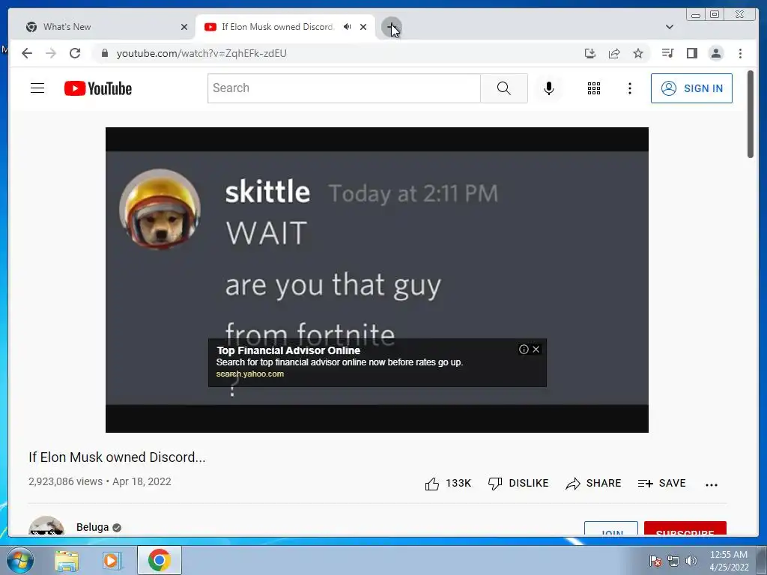This screenshot has width=767, height=575.
Task: Open YouTube settings three-dot menu
Action: (x=629, y=88)
